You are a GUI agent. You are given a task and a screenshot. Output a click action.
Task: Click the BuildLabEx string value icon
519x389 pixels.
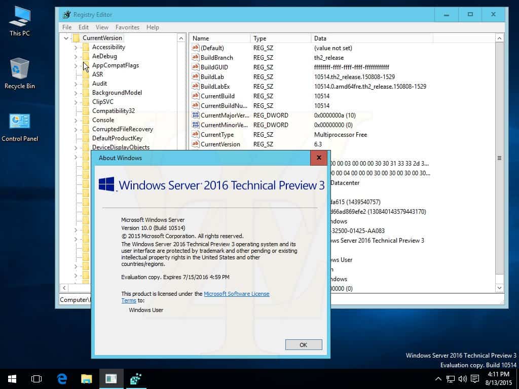pos(195,86)
